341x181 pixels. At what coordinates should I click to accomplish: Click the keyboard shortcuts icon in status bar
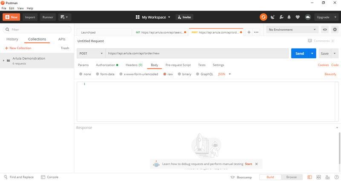[x=327, y=177]
